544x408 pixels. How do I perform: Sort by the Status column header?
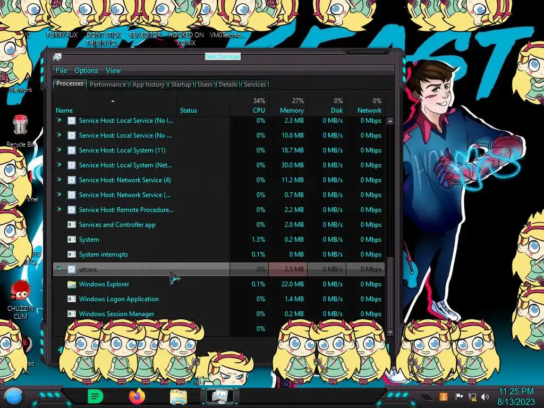(203, 106)
